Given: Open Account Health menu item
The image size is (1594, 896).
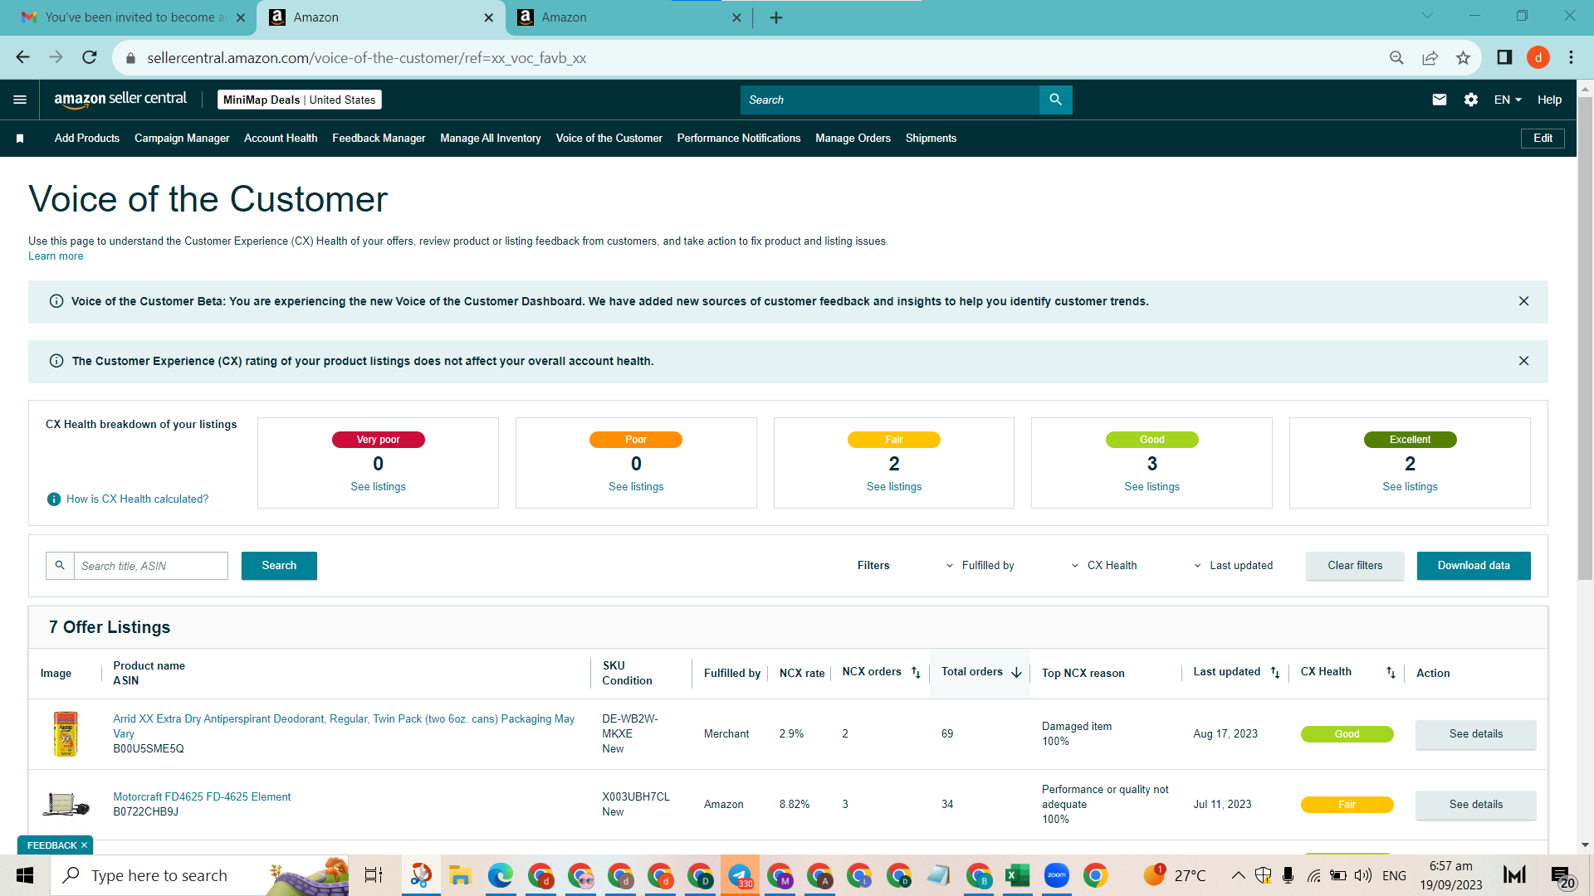Looking at the screenshot, I should [281, 139].
